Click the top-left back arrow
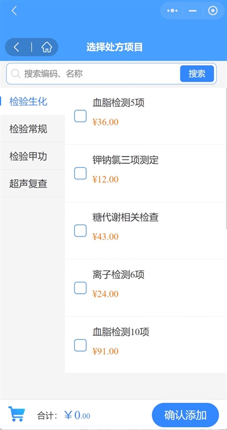This screenshot has width=227, height=430. click(x=14, y=11)
